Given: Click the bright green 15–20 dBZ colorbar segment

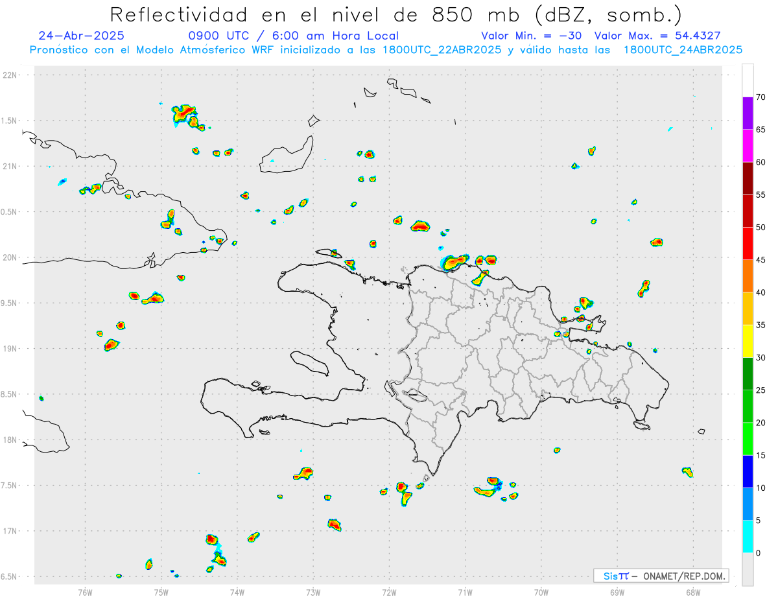Looking at the screenshot, I should tap(748, 439).
